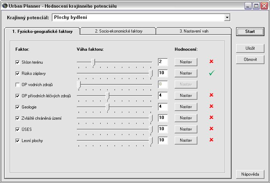Click OP přírodních léčivých zdrojů weight field

[163, 96]
